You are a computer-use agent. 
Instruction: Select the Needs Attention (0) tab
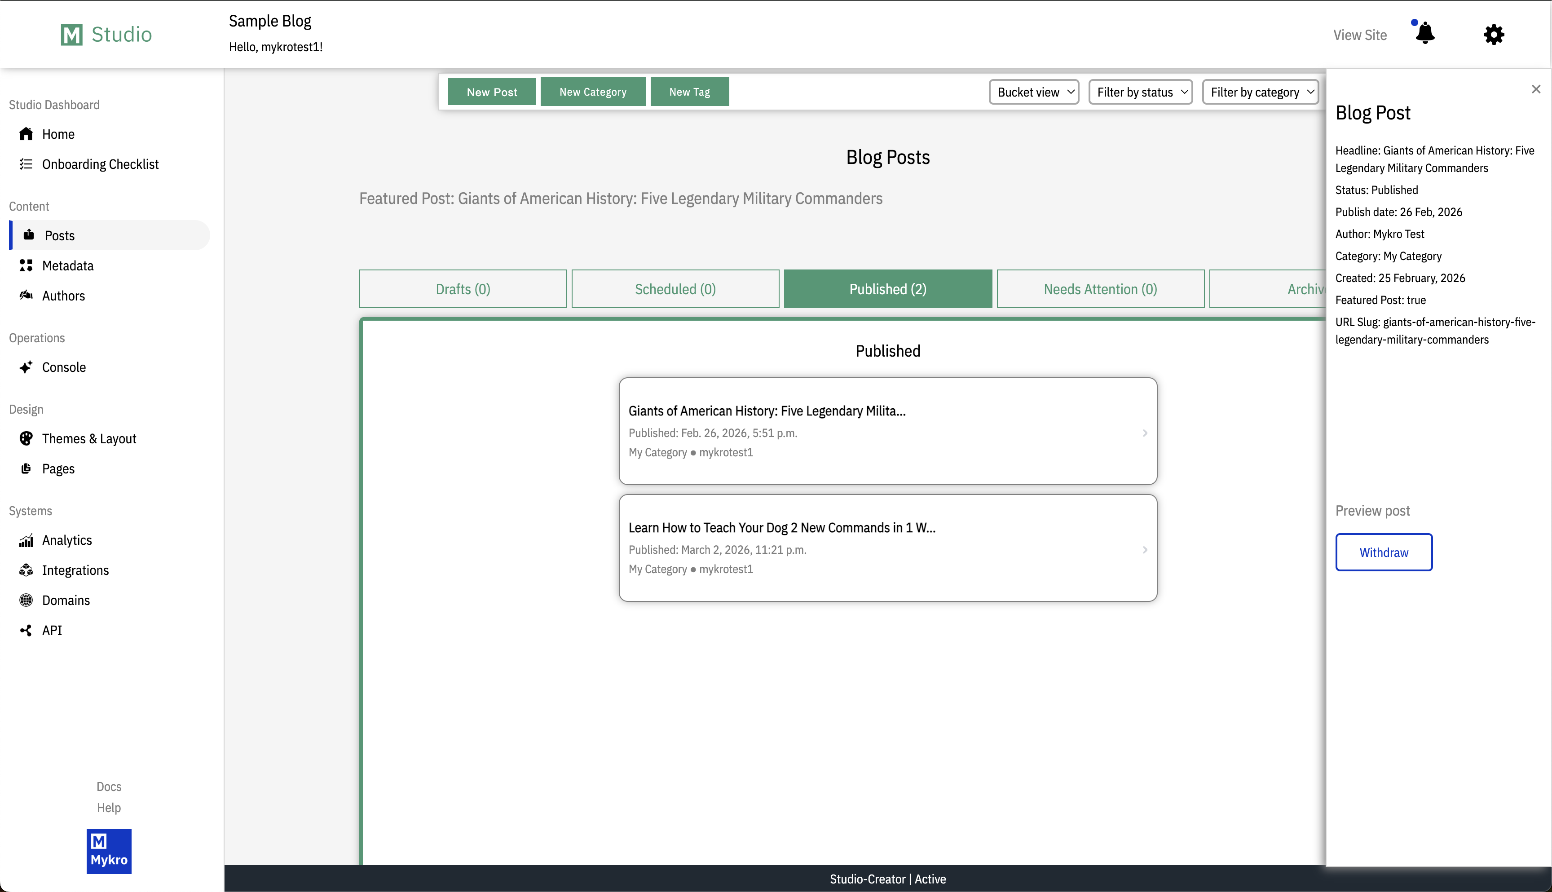point(1100,288)
